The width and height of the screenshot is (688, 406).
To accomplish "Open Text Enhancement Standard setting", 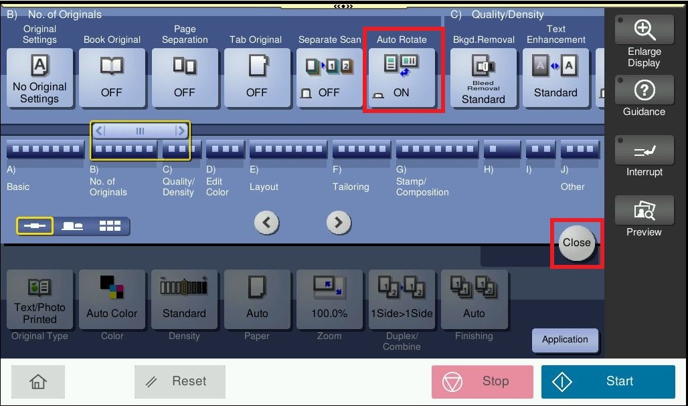I will pos(555,78).
